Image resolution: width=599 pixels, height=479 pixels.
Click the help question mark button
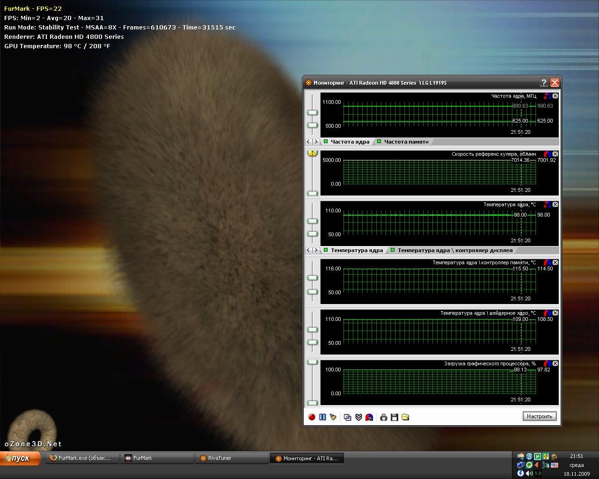[544, 83]
